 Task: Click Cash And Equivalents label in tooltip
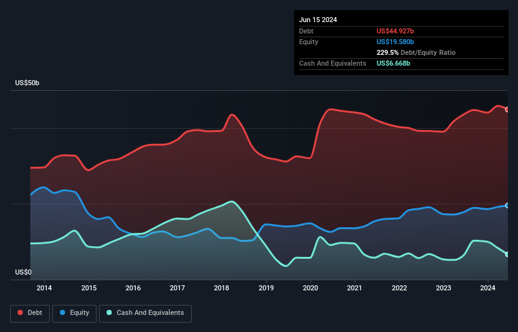click(333, 63)
